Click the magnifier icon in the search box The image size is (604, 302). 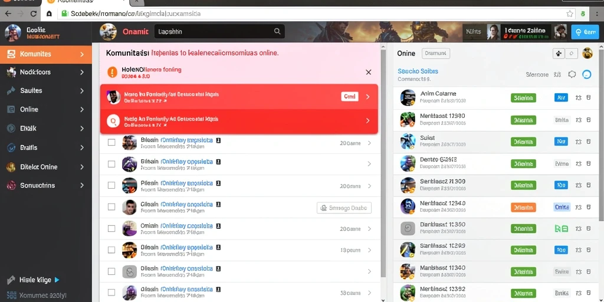277,32
